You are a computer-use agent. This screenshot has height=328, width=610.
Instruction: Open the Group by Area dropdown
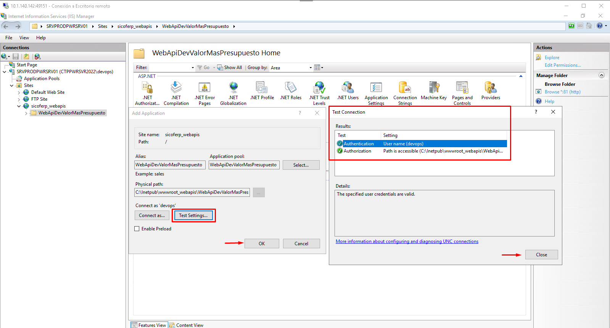click(x=291, y=68)
